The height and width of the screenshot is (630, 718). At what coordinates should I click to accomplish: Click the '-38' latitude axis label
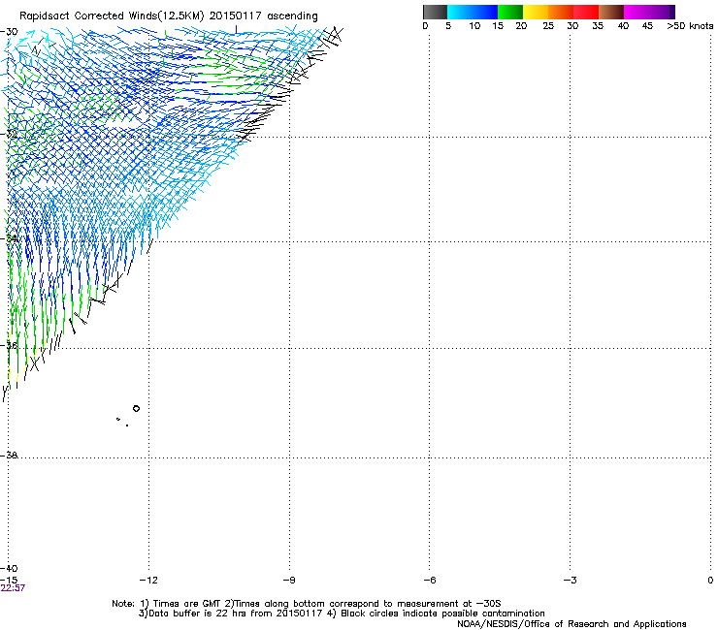point(9,456)
